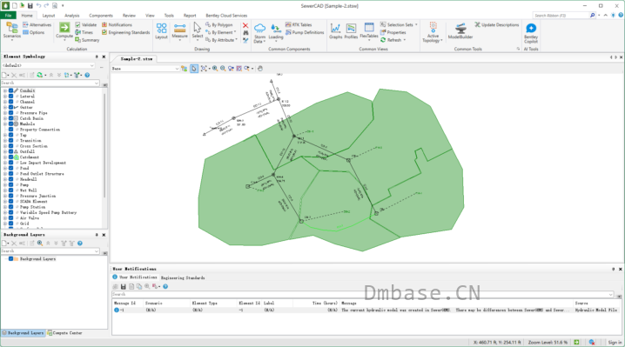Toggle Outfall checkbox
The image size is (625, 347).
(x=10, y=151)
